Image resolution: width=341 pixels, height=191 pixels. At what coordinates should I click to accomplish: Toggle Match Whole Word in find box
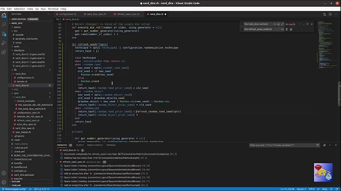pos(278,24)
